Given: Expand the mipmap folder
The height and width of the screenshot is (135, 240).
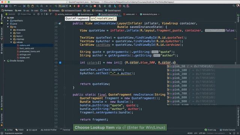Looking at the screenshot, I should [11, 39].
